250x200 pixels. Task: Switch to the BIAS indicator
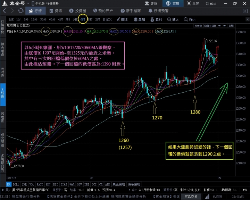(x=64, y=184)
